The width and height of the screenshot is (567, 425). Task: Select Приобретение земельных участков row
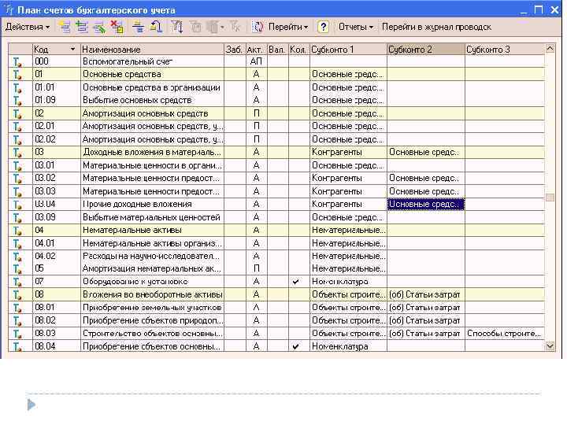coord(276,308)
